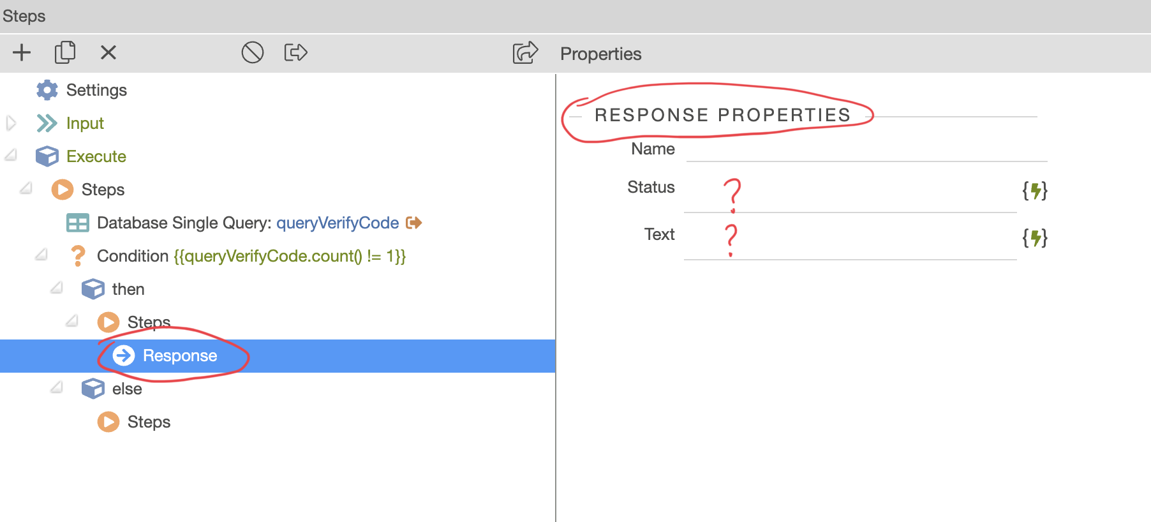The height and width of the screenshot is (522, 1151).
Task: Collapse the Condition node arrow
Action: click(41, 255)
